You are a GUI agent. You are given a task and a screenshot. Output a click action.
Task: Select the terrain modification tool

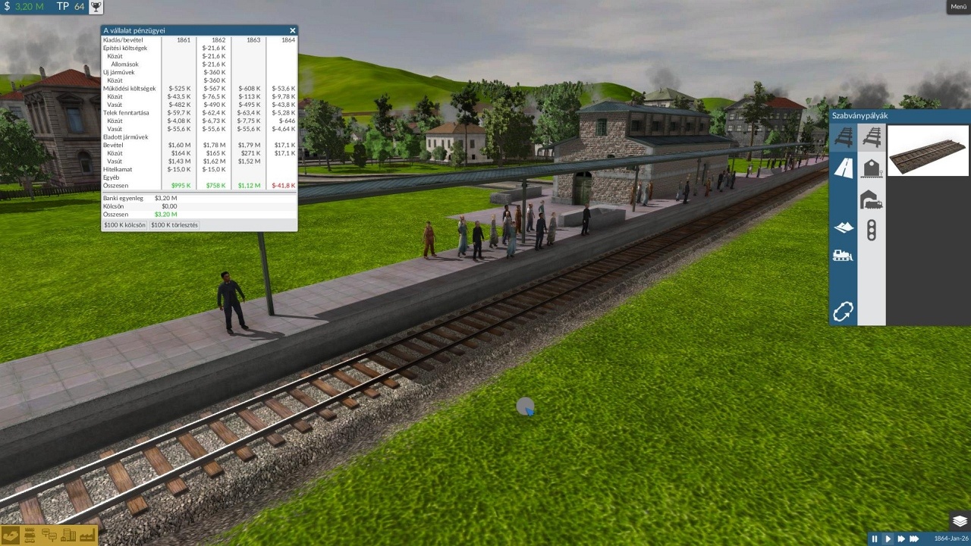(843, 227)
